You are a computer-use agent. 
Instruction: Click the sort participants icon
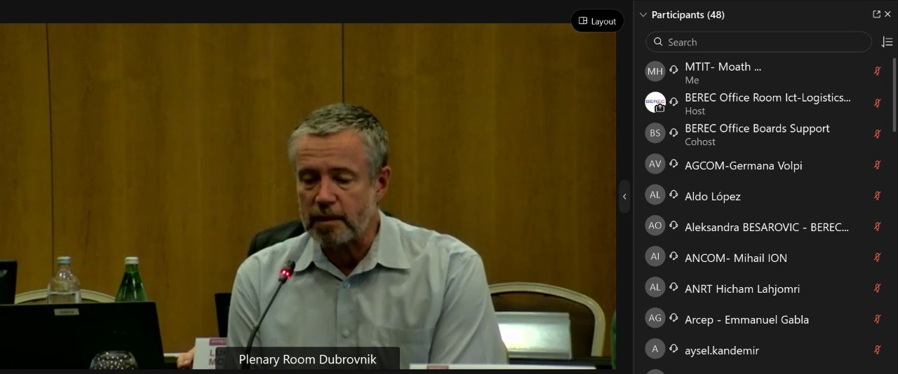(887, 42)
